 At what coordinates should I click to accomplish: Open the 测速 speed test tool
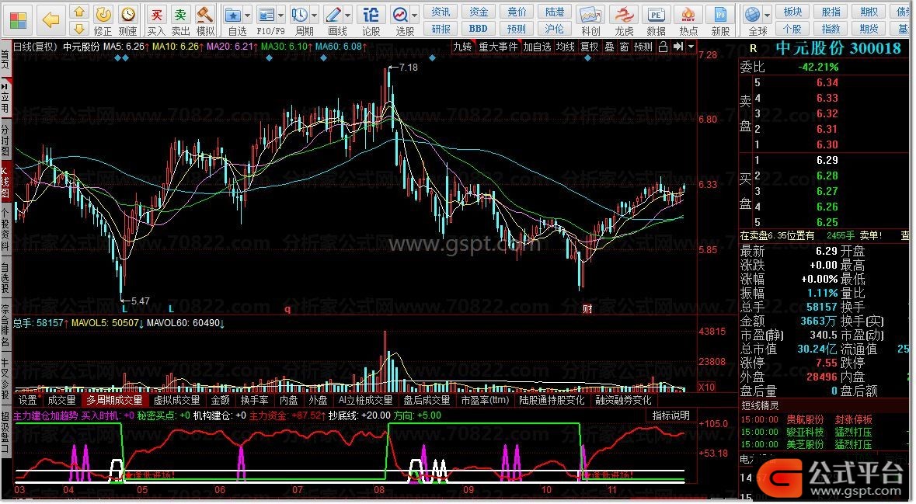(128, 20)
